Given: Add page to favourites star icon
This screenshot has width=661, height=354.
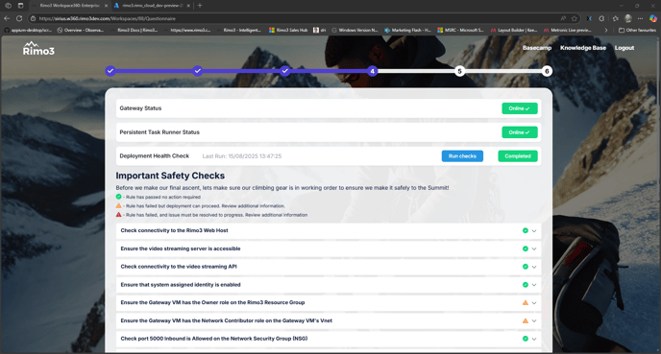Looking at the screenshot, I should point(575,18).
